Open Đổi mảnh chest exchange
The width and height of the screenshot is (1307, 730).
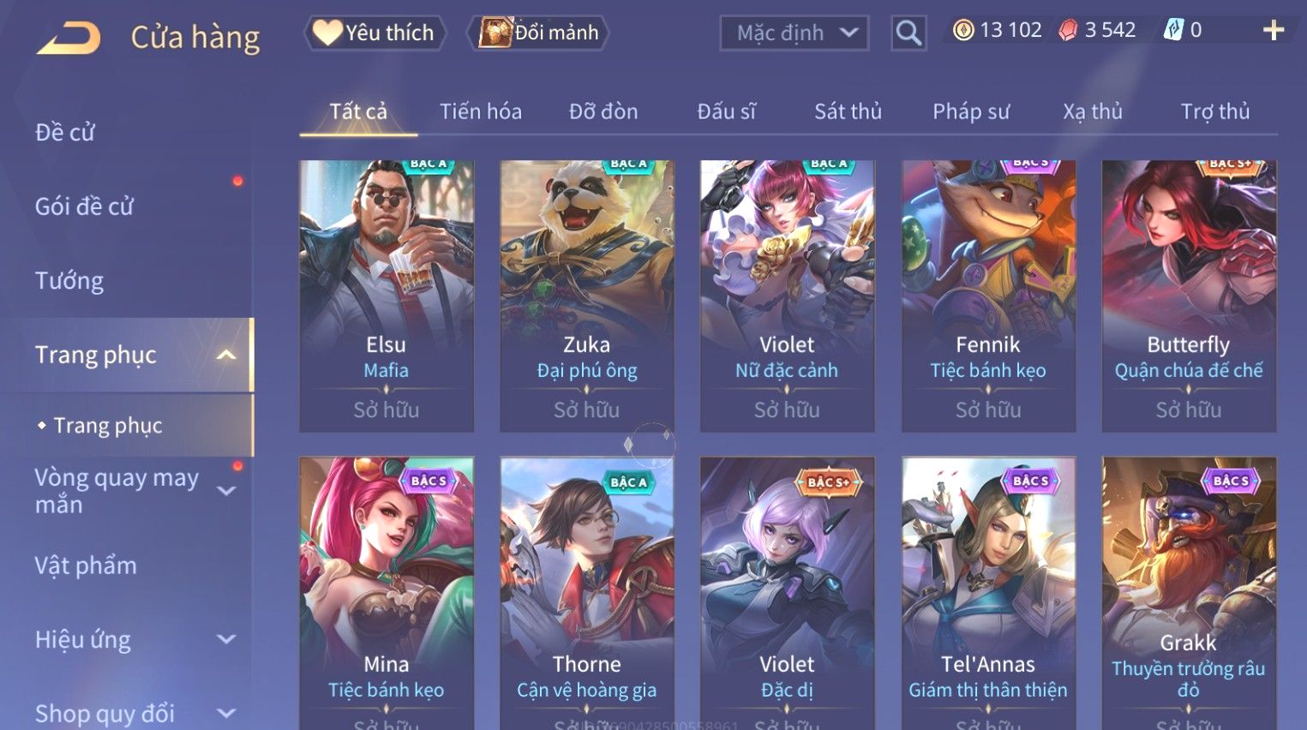pos(537,33)
